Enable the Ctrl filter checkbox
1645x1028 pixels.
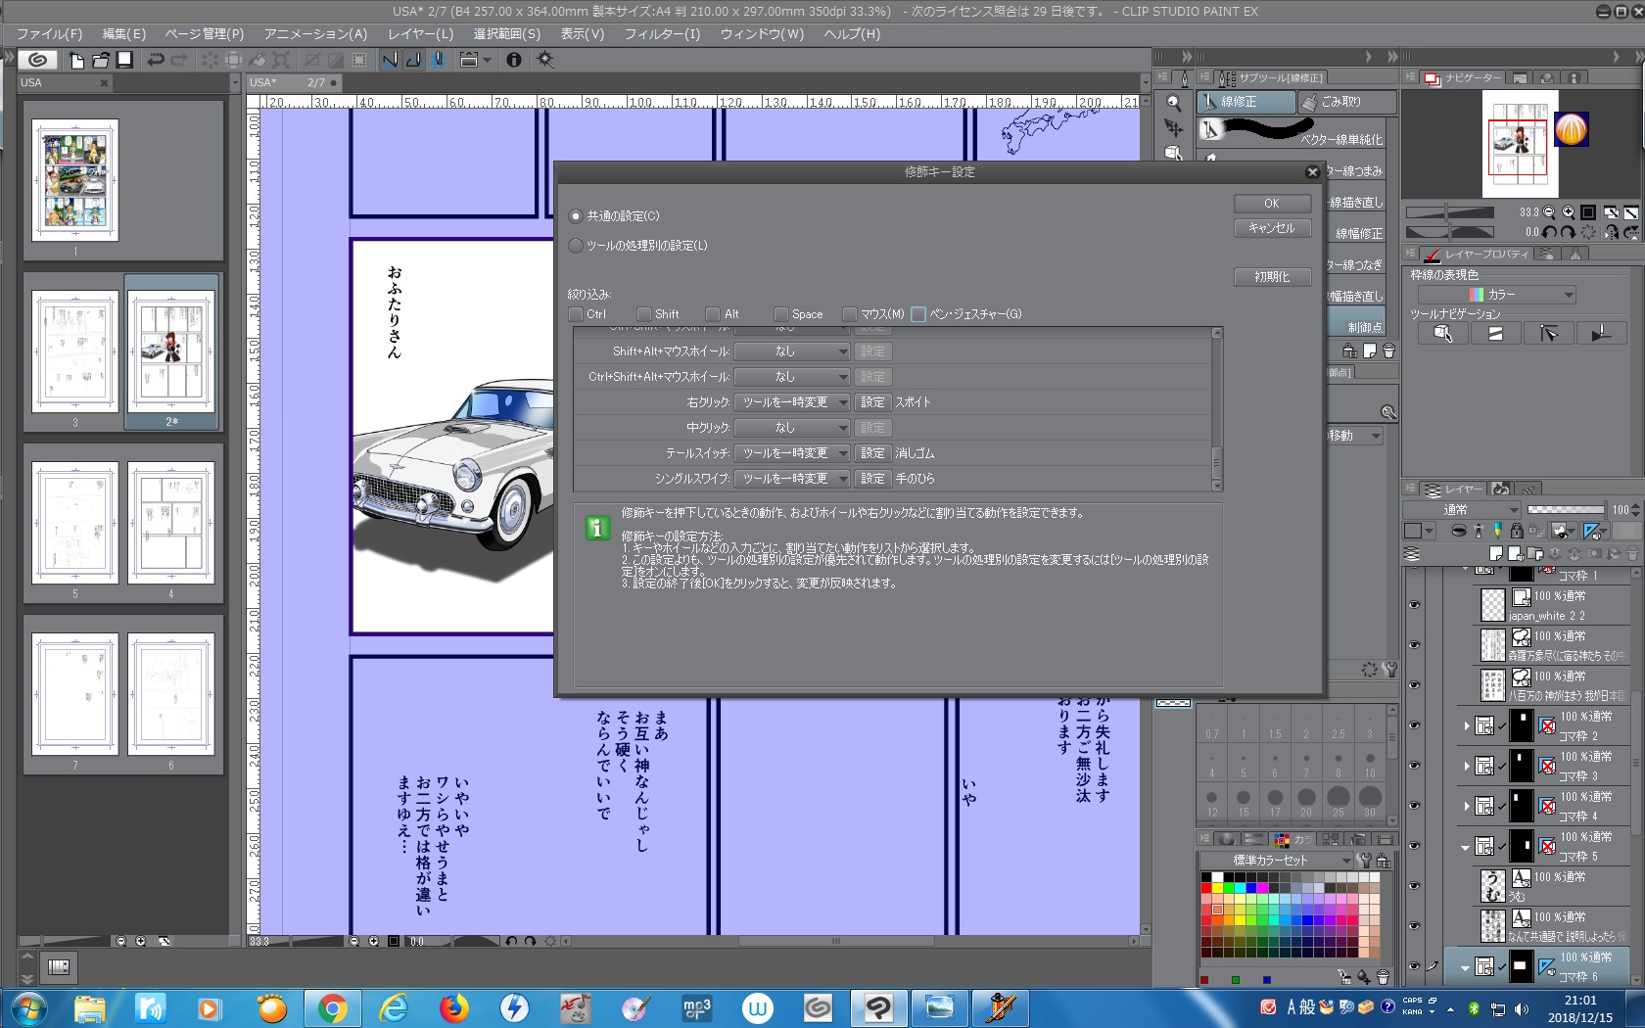coord(577,314)
